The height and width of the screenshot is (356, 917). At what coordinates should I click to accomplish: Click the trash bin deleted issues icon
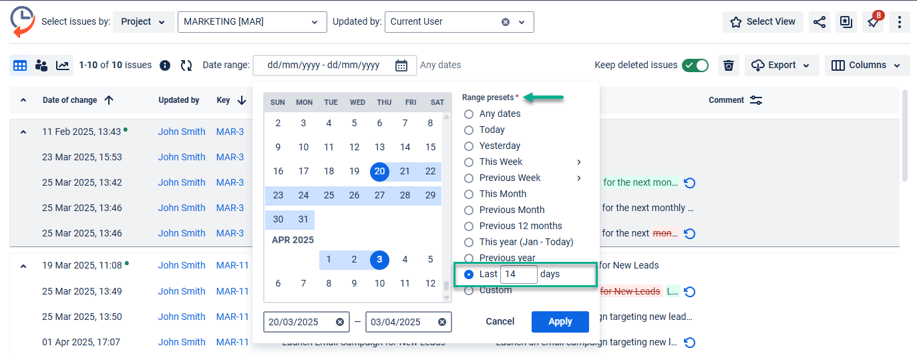729,65
